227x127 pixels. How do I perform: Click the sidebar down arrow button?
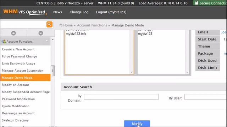(x=41, y=33)
